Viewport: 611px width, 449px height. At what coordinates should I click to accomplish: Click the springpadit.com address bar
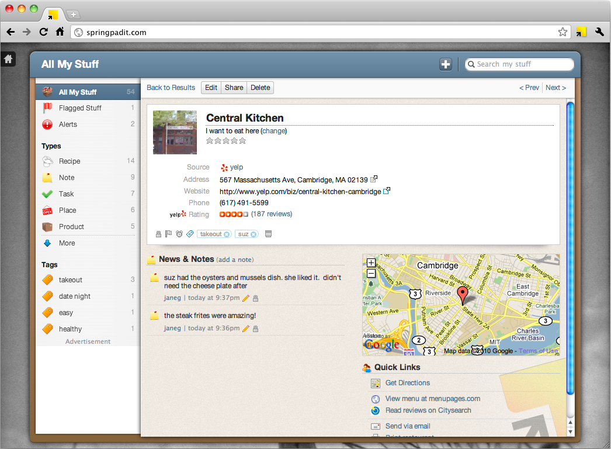[x=320, y=32]
